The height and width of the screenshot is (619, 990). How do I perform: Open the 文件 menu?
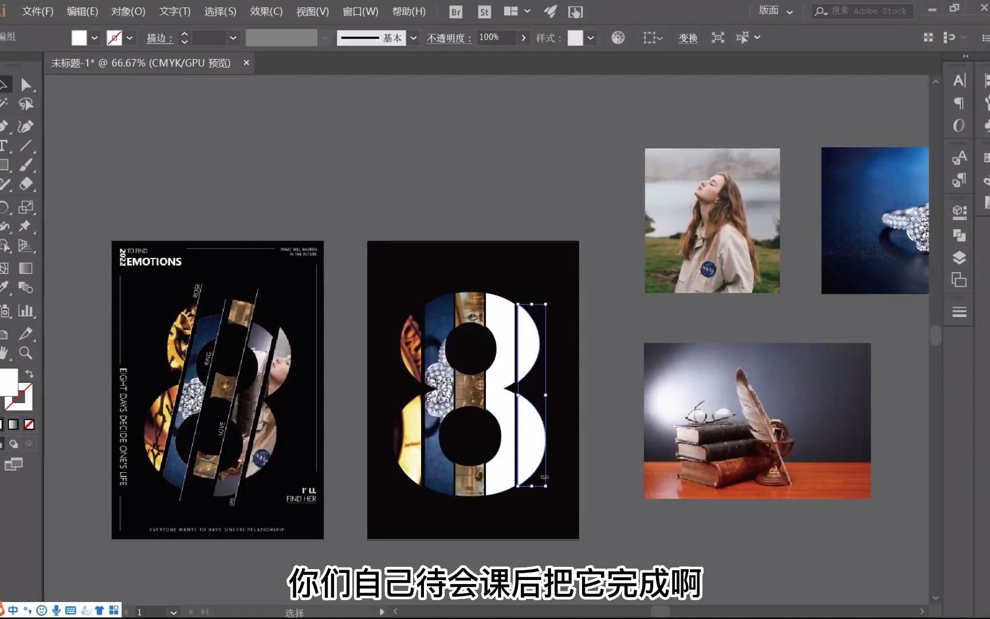coord(36,11)
